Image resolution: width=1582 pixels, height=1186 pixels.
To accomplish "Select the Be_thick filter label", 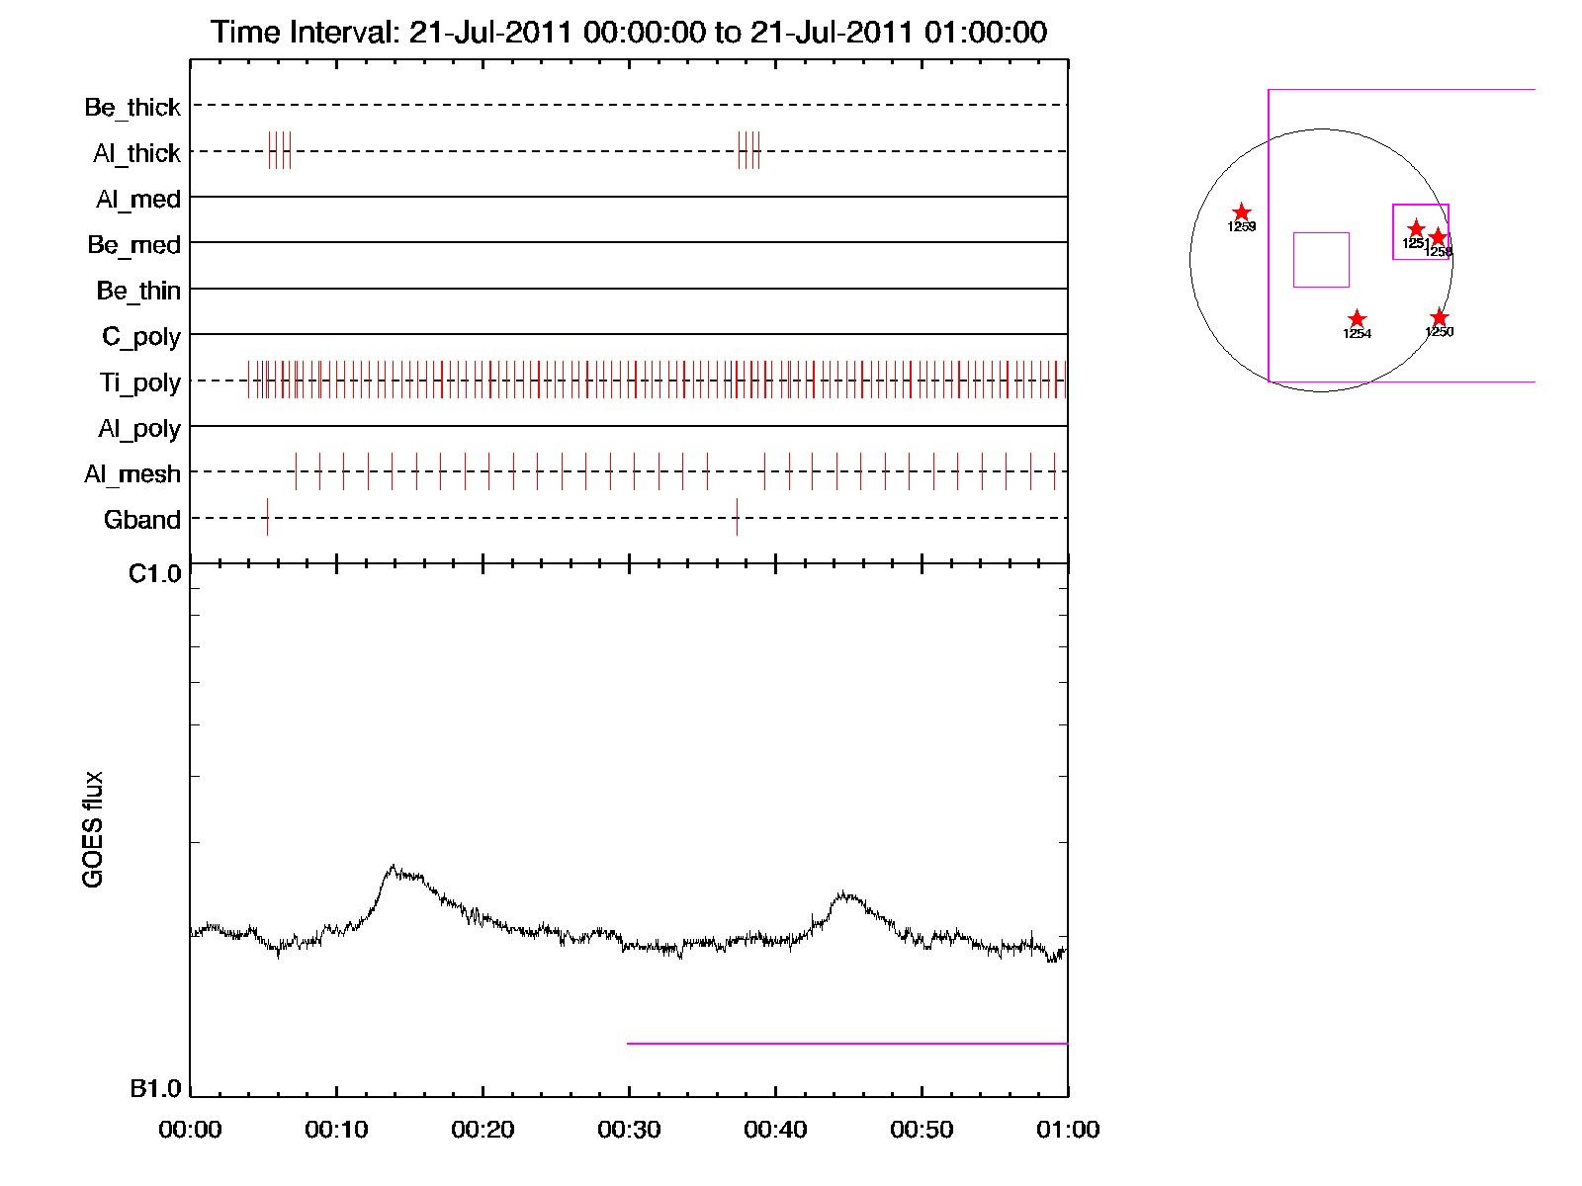I will tap(132, 107).
